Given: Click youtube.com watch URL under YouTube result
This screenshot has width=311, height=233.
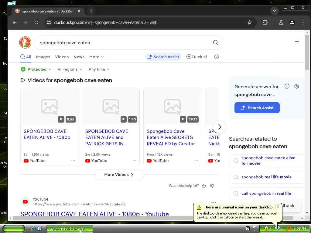Looking at the screenshot, I should pos(79,204).
